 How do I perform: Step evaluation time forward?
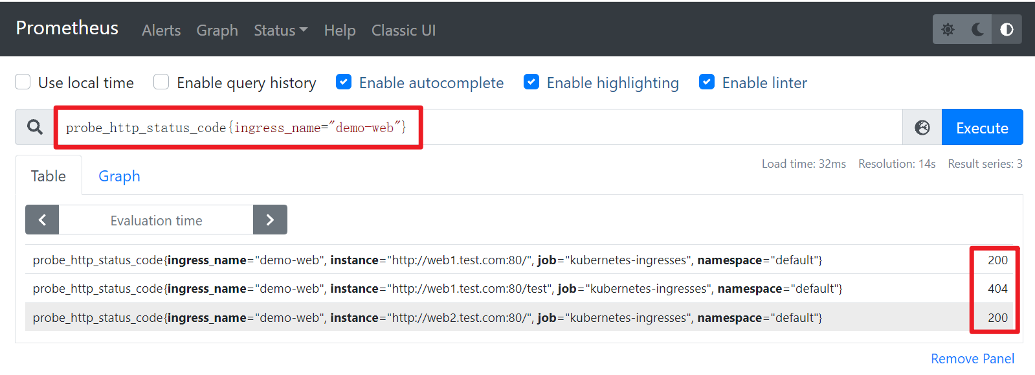270,220
